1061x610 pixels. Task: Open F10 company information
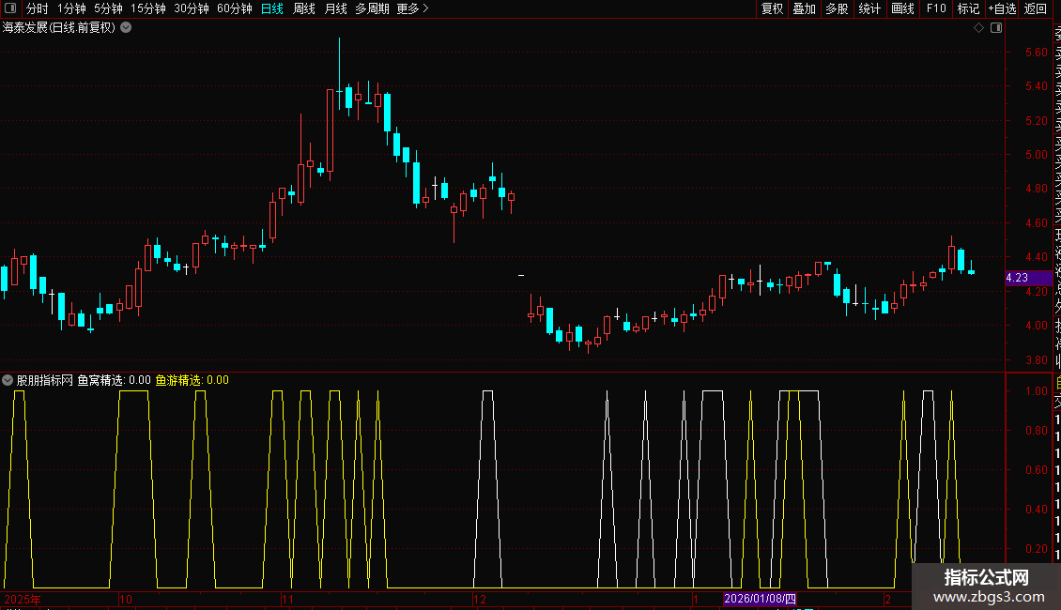click(x=936, y=8)
